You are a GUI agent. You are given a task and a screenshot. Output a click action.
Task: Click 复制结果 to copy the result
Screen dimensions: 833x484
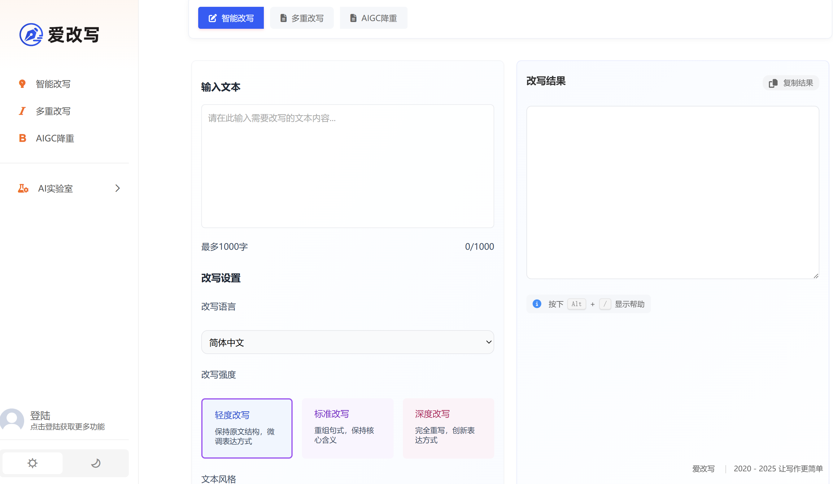791,83
